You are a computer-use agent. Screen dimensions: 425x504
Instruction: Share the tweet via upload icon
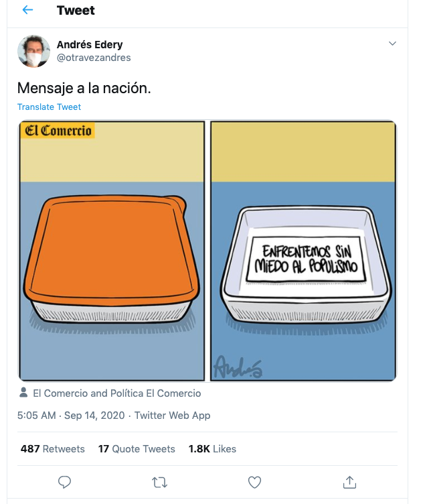(349, 482)
